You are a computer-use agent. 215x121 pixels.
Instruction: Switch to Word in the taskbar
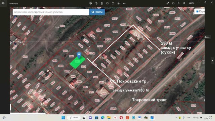point(140,118)
